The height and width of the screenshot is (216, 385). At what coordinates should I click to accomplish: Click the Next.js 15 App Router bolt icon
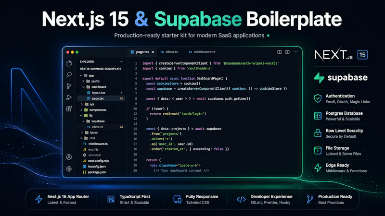point(38,199)
